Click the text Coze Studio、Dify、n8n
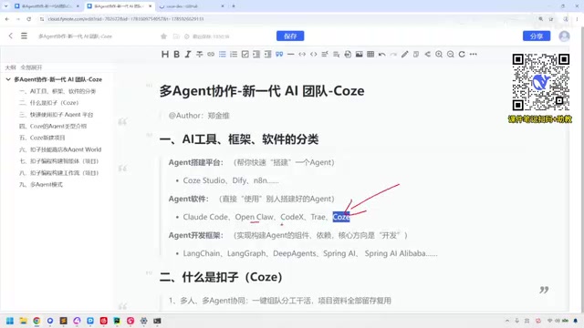 click(x=231, y=180)
